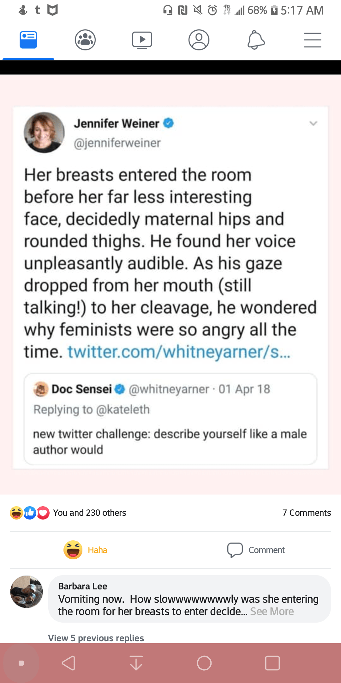Open the twitter.com/whitneyarner link
Screen dimensions: 341x683
(179, 352)
